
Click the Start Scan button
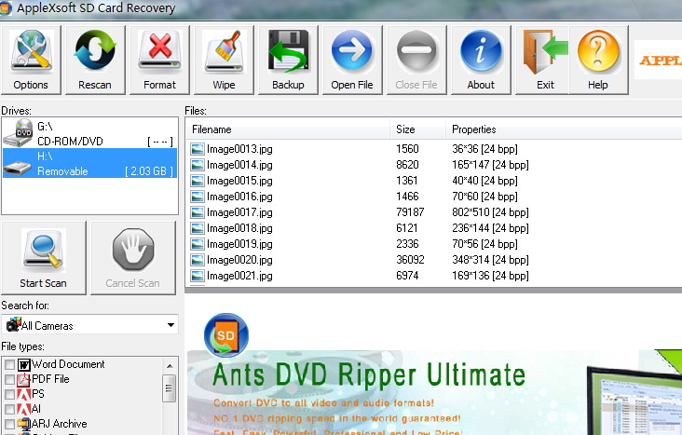[x=44, y=257]
